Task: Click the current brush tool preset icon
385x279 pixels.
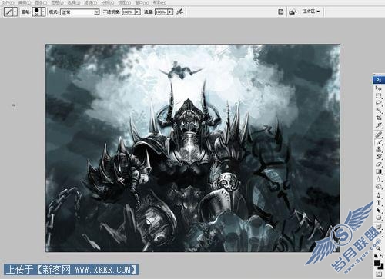Action: (8, 12)
